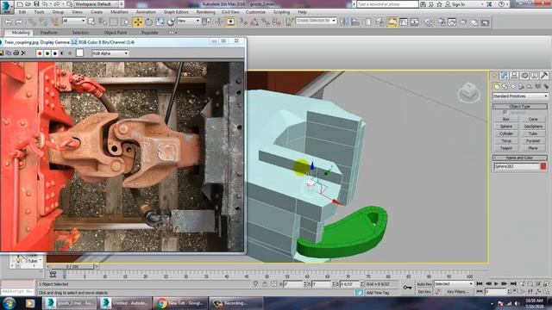Toggle the red channel in image viewer

(40, 53)
